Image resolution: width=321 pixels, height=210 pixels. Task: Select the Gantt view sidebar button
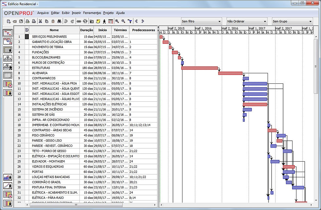8,33
